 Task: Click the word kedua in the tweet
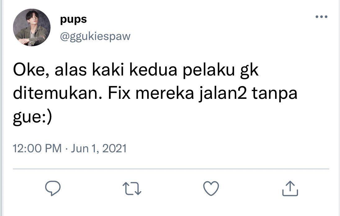153,70
